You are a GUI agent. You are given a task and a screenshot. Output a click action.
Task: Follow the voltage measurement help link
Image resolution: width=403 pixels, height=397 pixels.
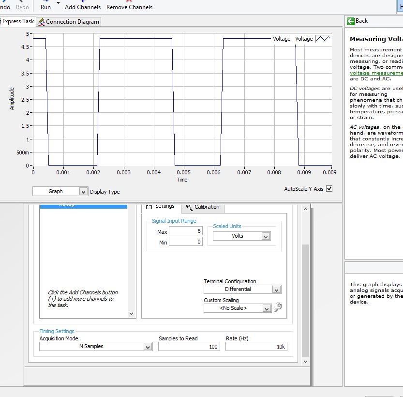[x=376, y=73]
